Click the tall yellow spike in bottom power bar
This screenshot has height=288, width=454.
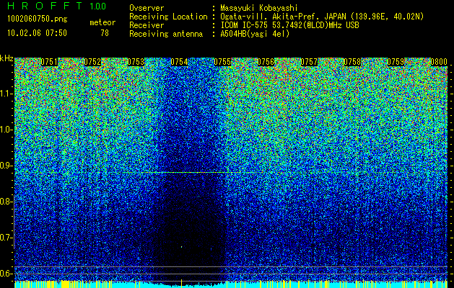(x=182, y=282)
